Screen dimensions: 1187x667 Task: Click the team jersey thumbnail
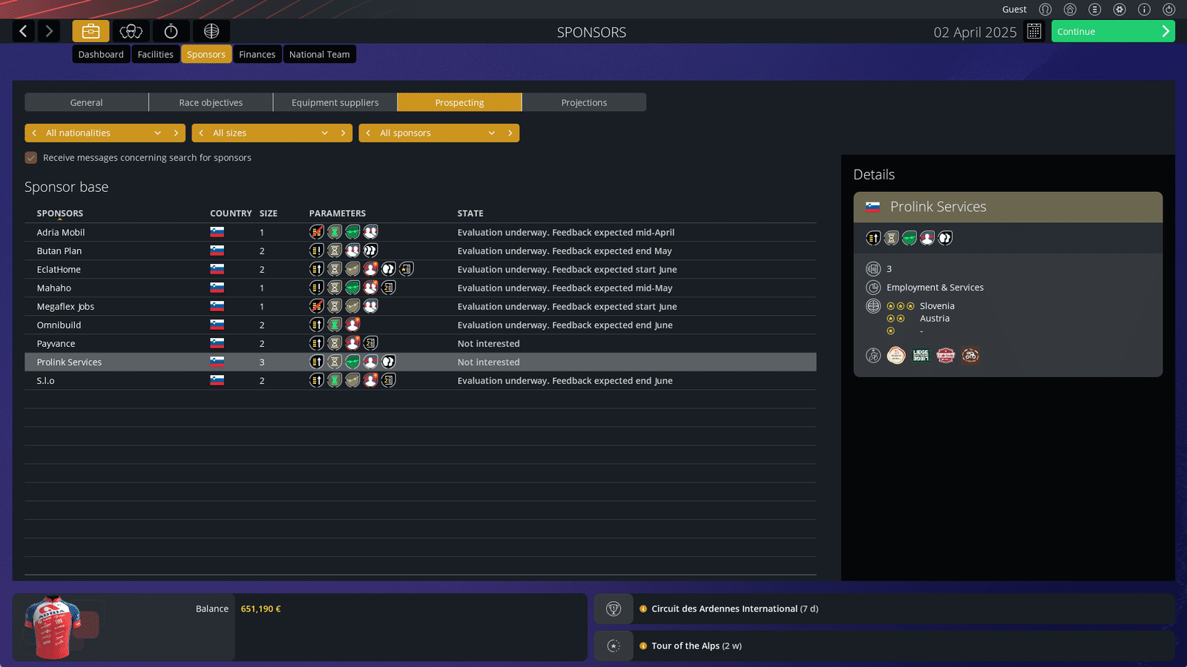[53, 627]
